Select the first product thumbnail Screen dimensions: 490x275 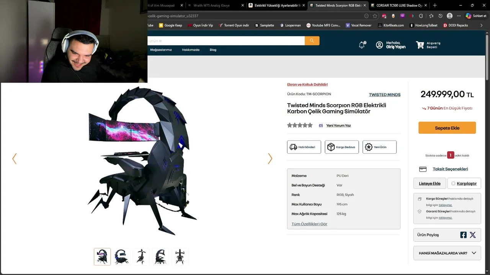click(102, 257)
